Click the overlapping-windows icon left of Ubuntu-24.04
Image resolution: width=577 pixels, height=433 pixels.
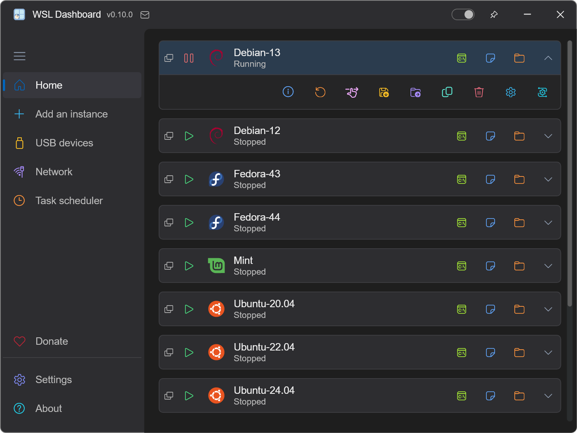tap(169, 396)
